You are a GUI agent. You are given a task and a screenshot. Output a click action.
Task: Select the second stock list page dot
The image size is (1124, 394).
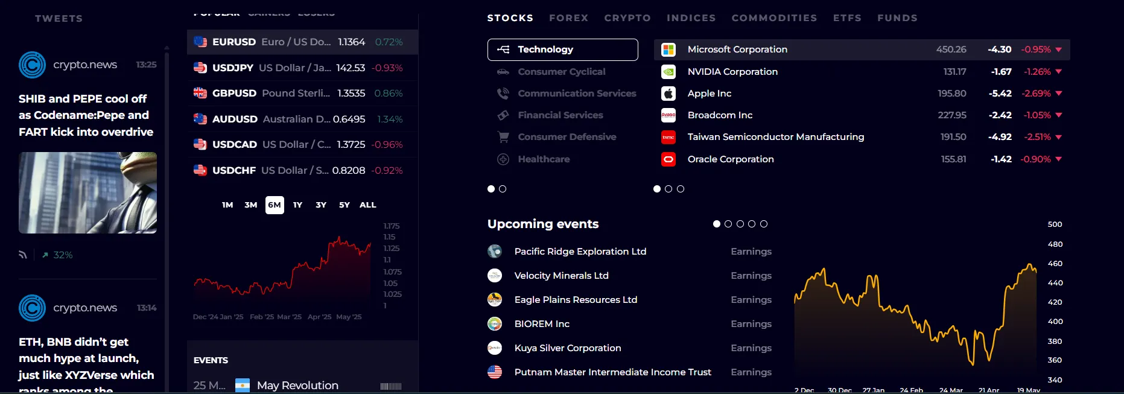pos(668,189)
